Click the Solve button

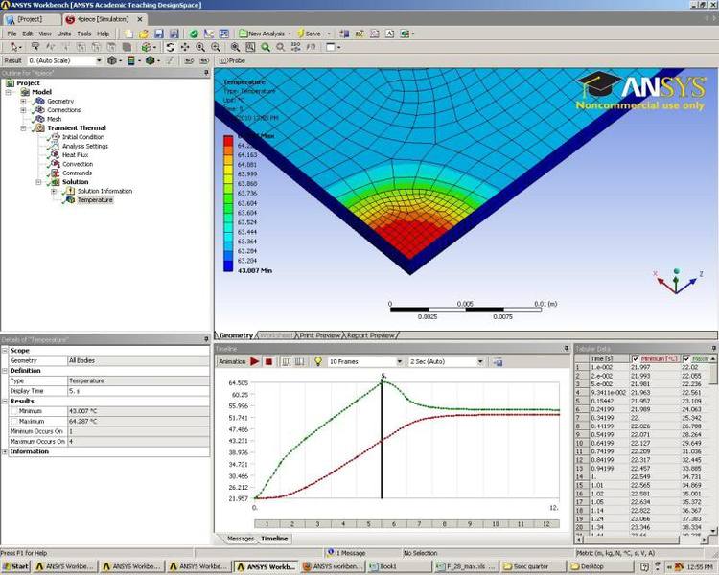310,34
